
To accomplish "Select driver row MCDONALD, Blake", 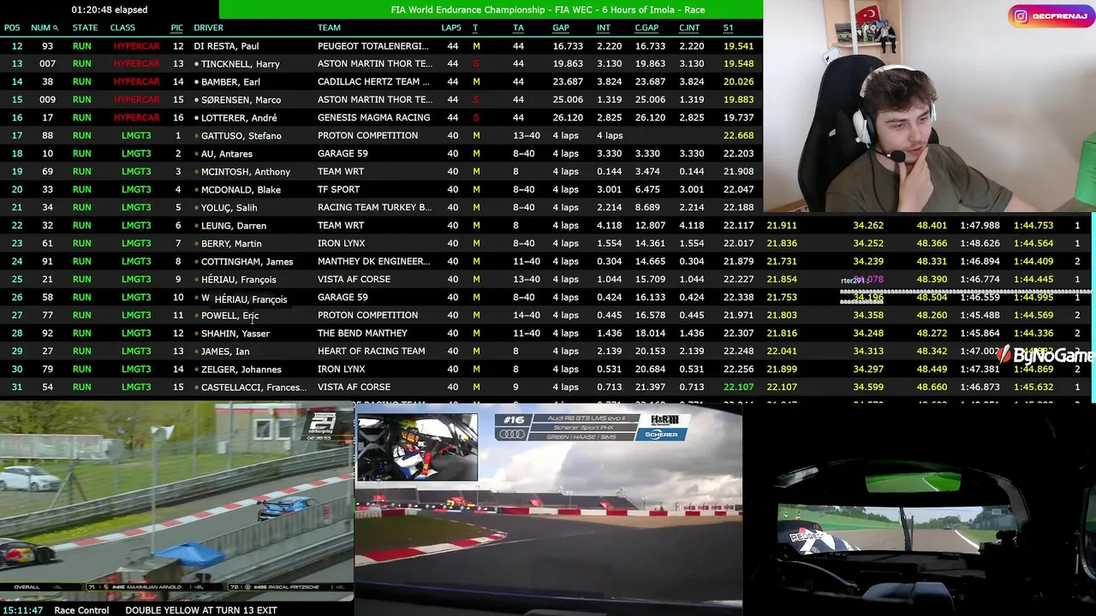I will (x=381, y=190).
